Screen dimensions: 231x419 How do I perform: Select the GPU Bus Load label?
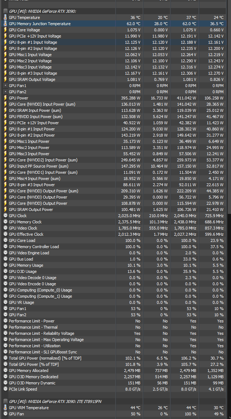[x=21, y=259]
